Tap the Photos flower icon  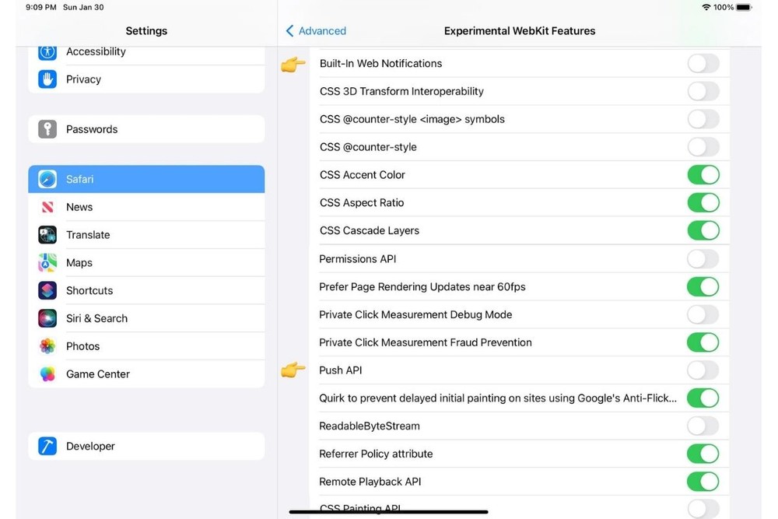pyautogui.click(x=47, y=346)
